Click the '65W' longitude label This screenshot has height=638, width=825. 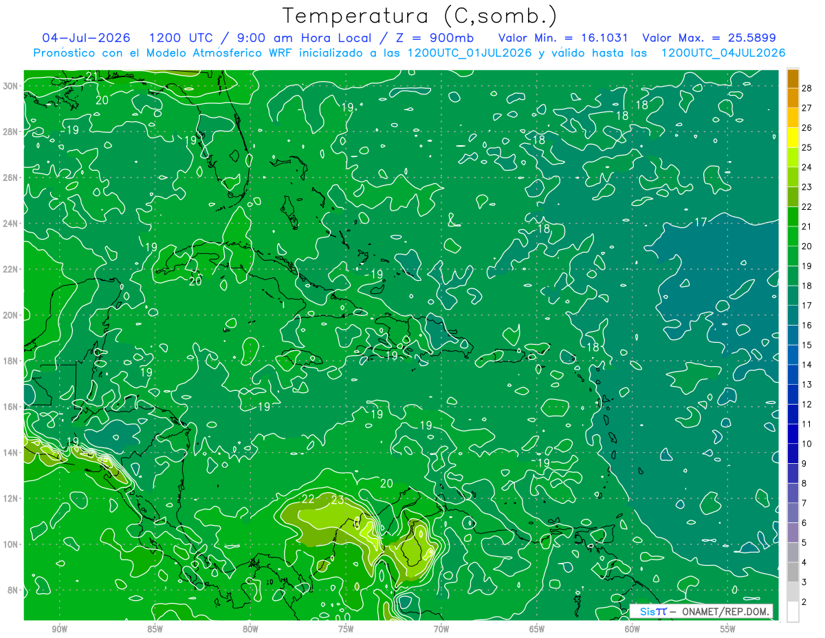tap(537, 629)
